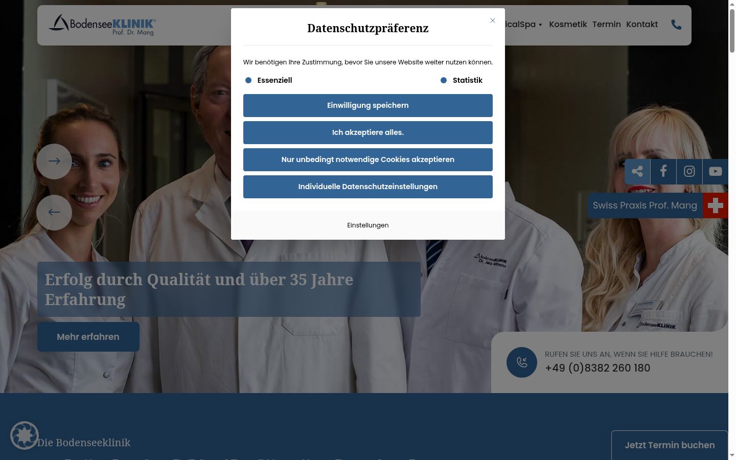Expand the MedicalSpa dropdown menu arrow
736x460 pixels.
[540, 25]
